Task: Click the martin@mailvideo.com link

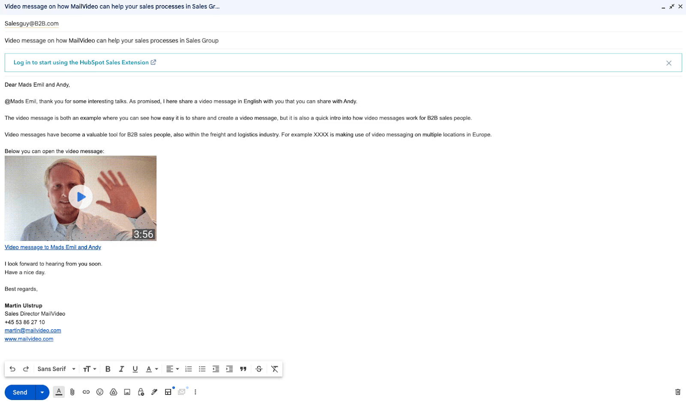Action: tap(33, 331)
